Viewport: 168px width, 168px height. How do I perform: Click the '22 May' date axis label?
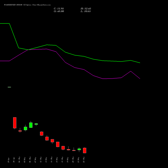click(84, 160)
